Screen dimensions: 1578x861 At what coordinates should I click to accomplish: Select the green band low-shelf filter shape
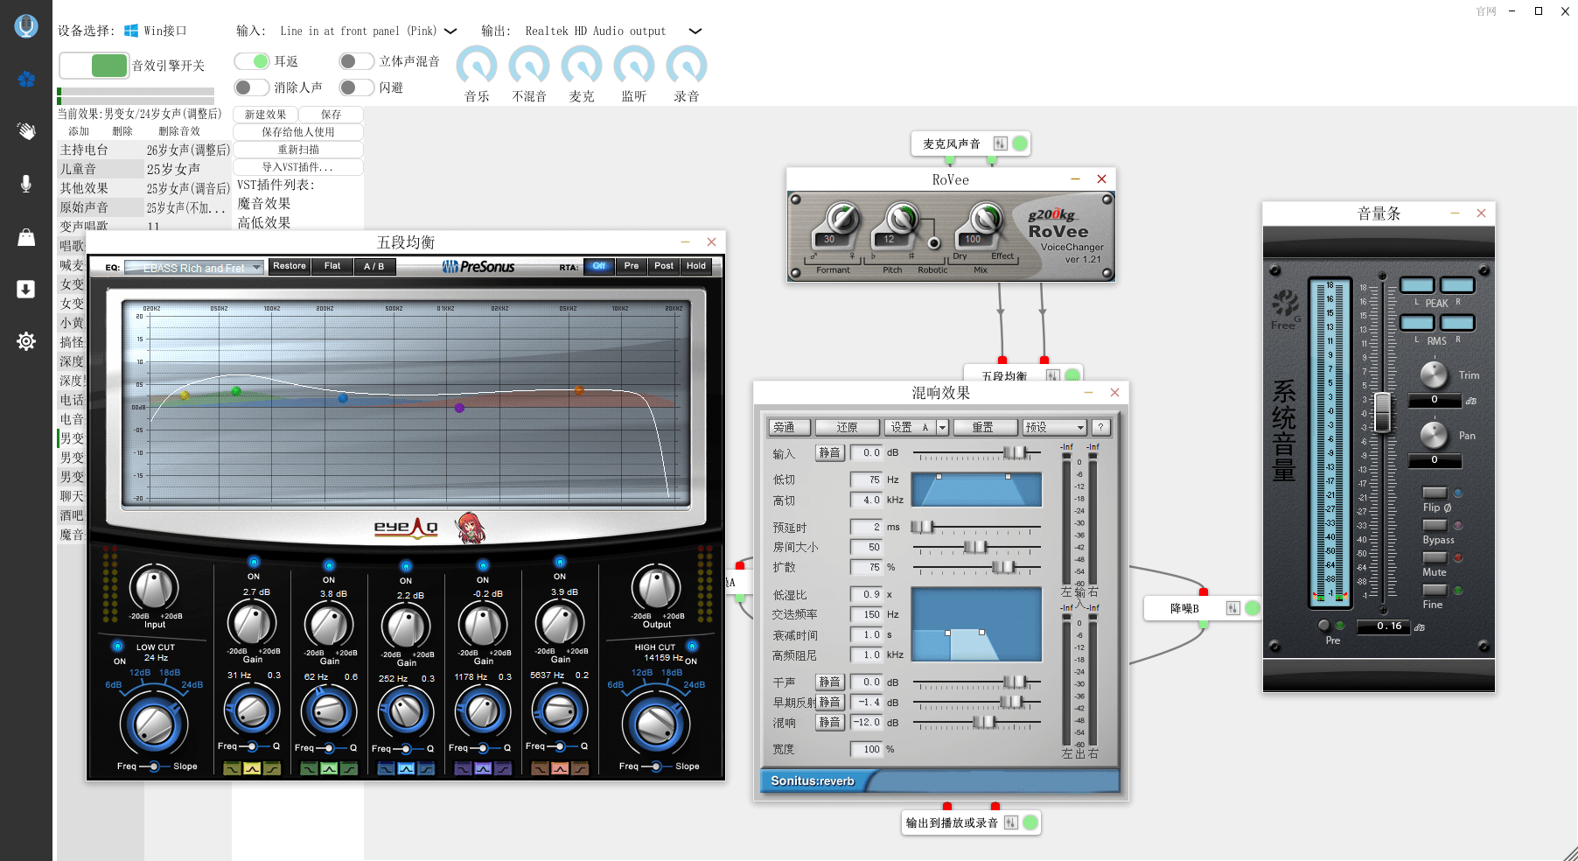(x=311, y=768)
